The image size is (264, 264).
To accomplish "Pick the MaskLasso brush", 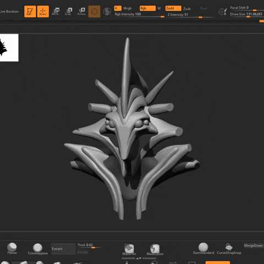I will (x=155, y=250).
